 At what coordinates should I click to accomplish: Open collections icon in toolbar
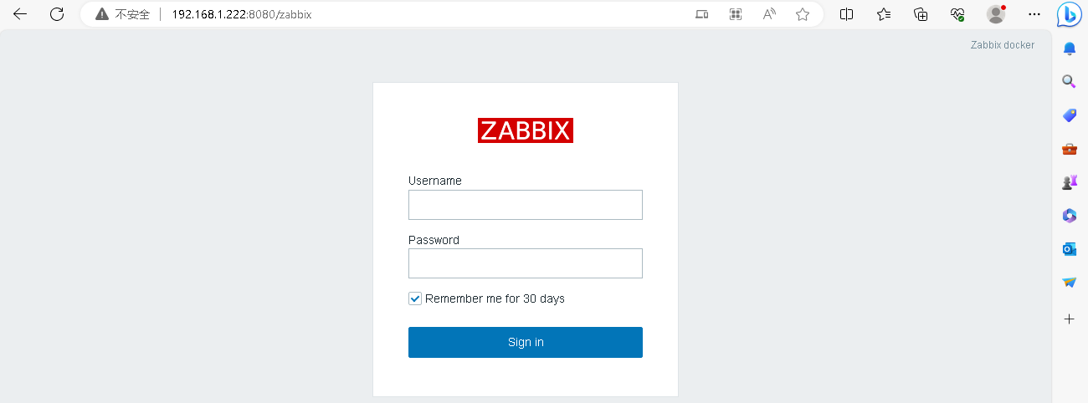tap(921, 14)
